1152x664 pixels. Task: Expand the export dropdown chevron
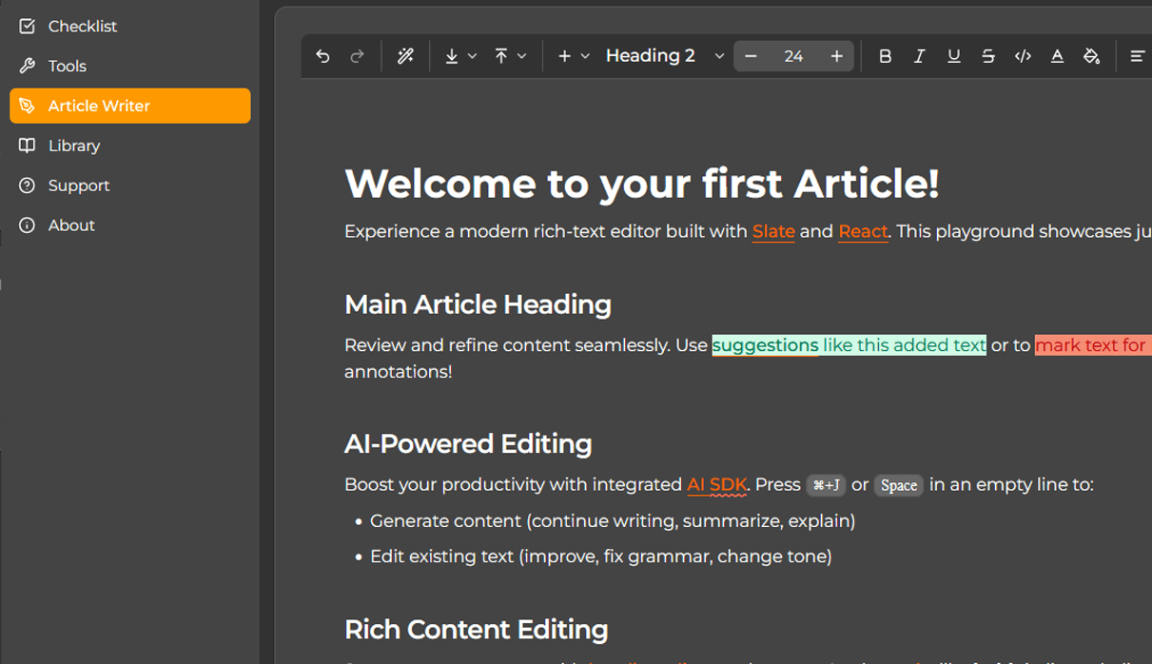(x=472, y=56)
